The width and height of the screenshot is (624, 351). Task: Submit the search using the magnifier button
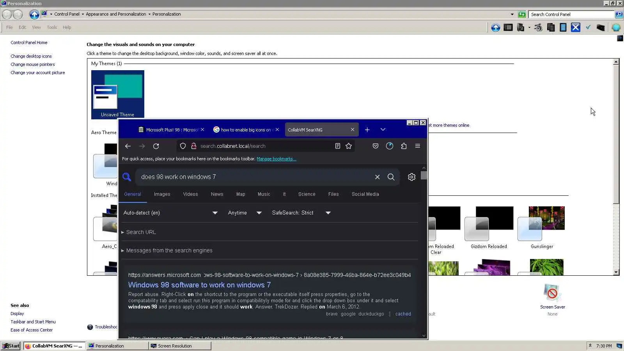[x=391, y=177]
